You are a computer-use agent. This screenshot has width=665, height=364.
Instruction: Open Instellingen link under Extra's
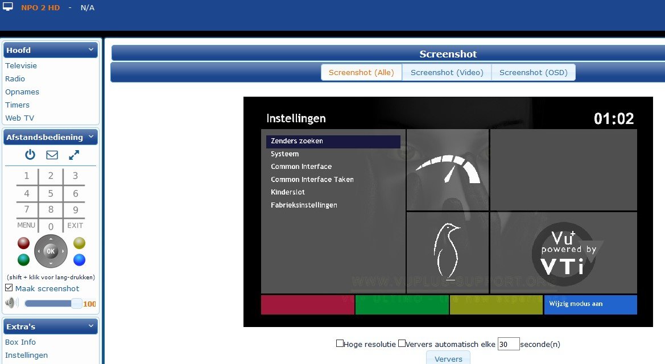pos(26,355)
